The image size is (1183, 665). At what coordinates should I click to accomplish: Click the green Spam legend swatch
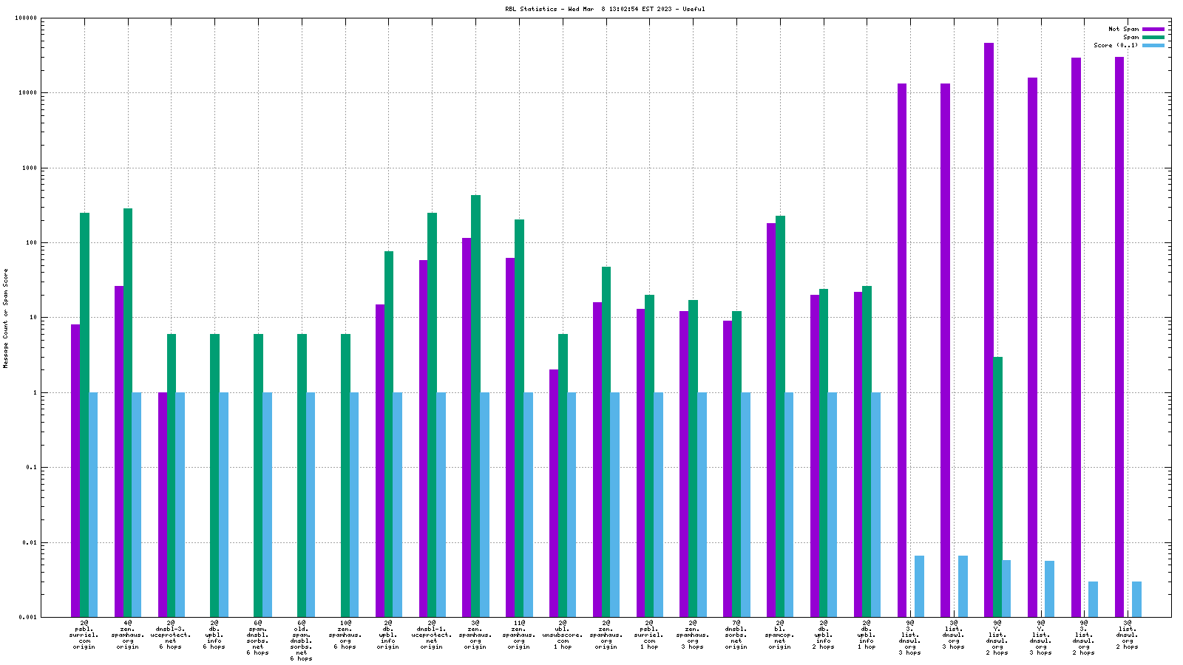(x=1153, y=37)
